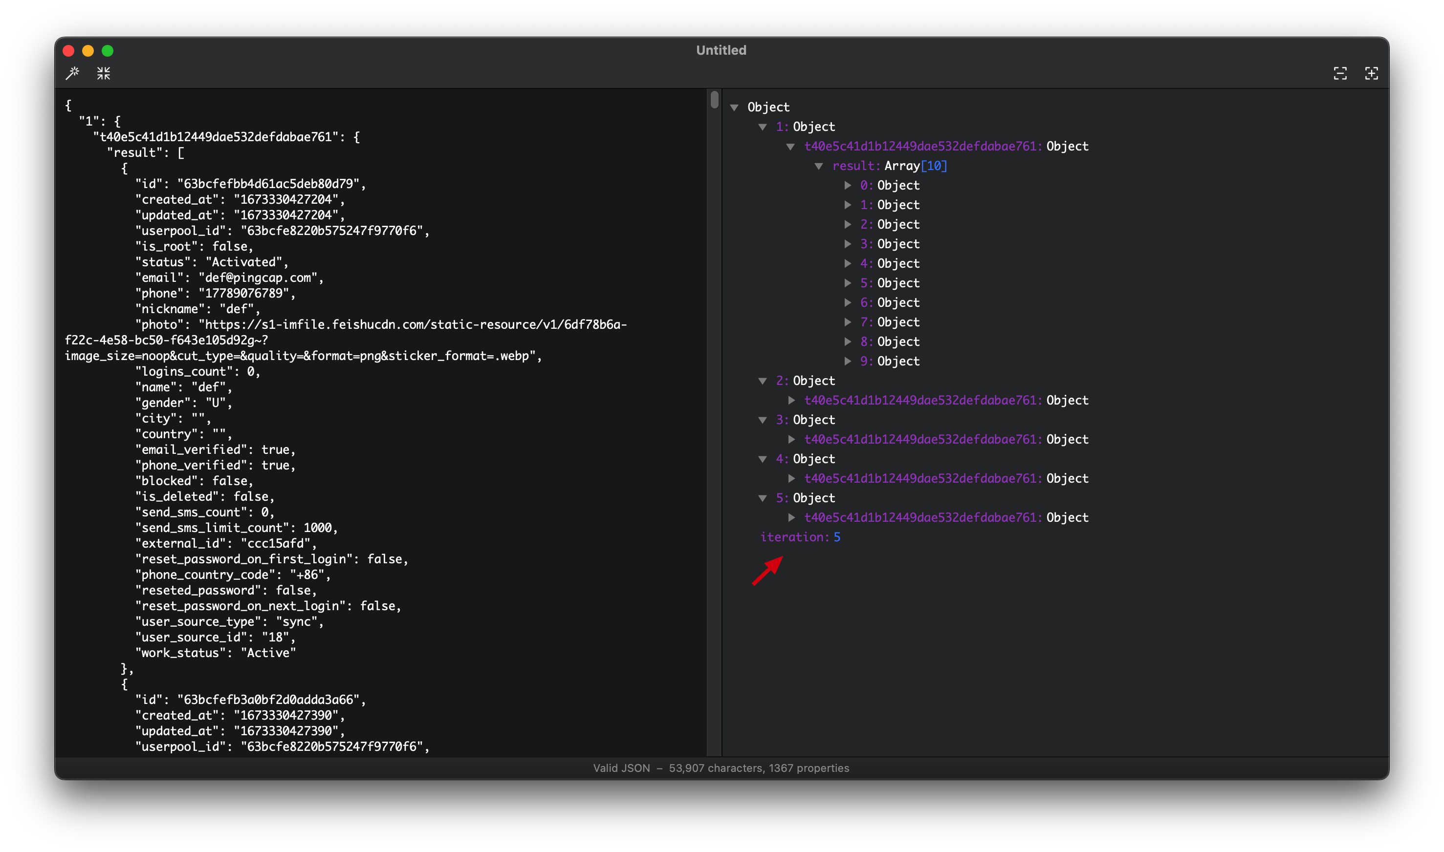Expand array item 9: Object

[x=848, y=361]
